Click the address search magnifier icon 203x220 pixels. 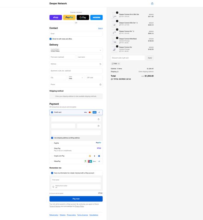pos(100,64)
